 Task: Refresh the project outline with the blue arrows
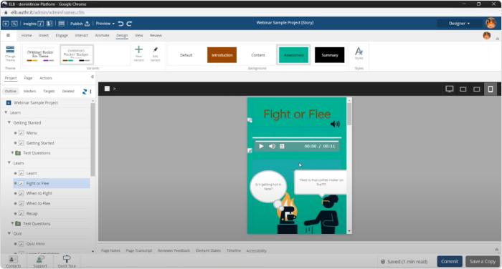pyautogui.click(x=85, y=92)
